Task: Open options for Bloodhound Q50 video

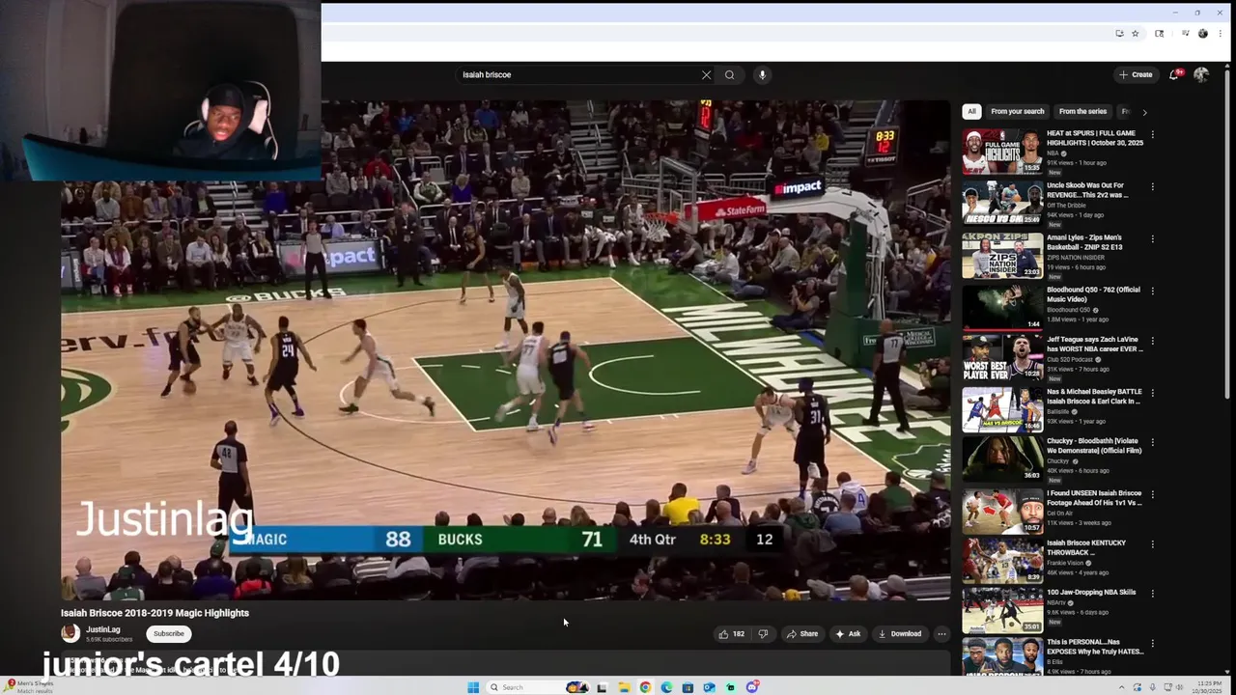Action: 1152,291
